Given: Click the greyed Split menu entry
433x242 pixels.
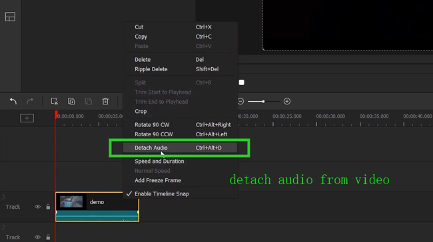Looking at the screenshot, I should [181, 82].
